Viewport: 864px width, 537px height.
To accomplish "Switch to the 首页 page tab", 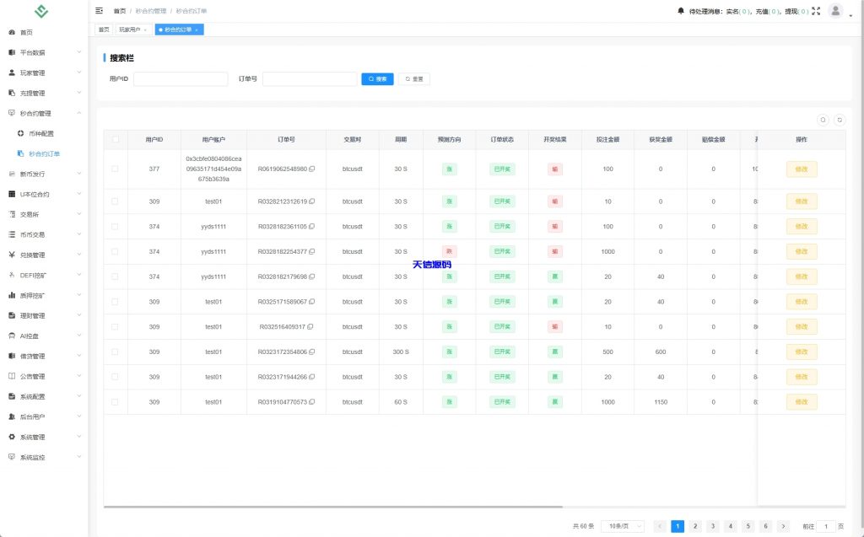I will [x=104, y=30].
